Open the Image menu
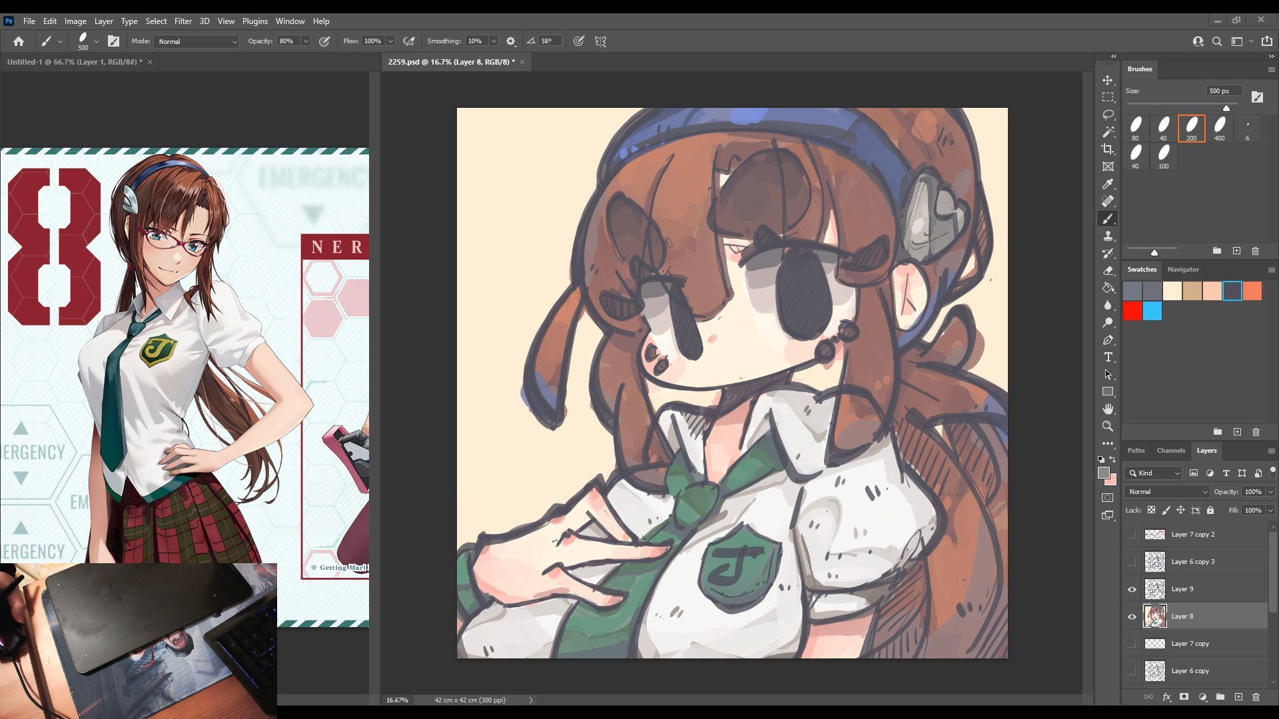The image size is (1279, 719). tap(75, 21)
